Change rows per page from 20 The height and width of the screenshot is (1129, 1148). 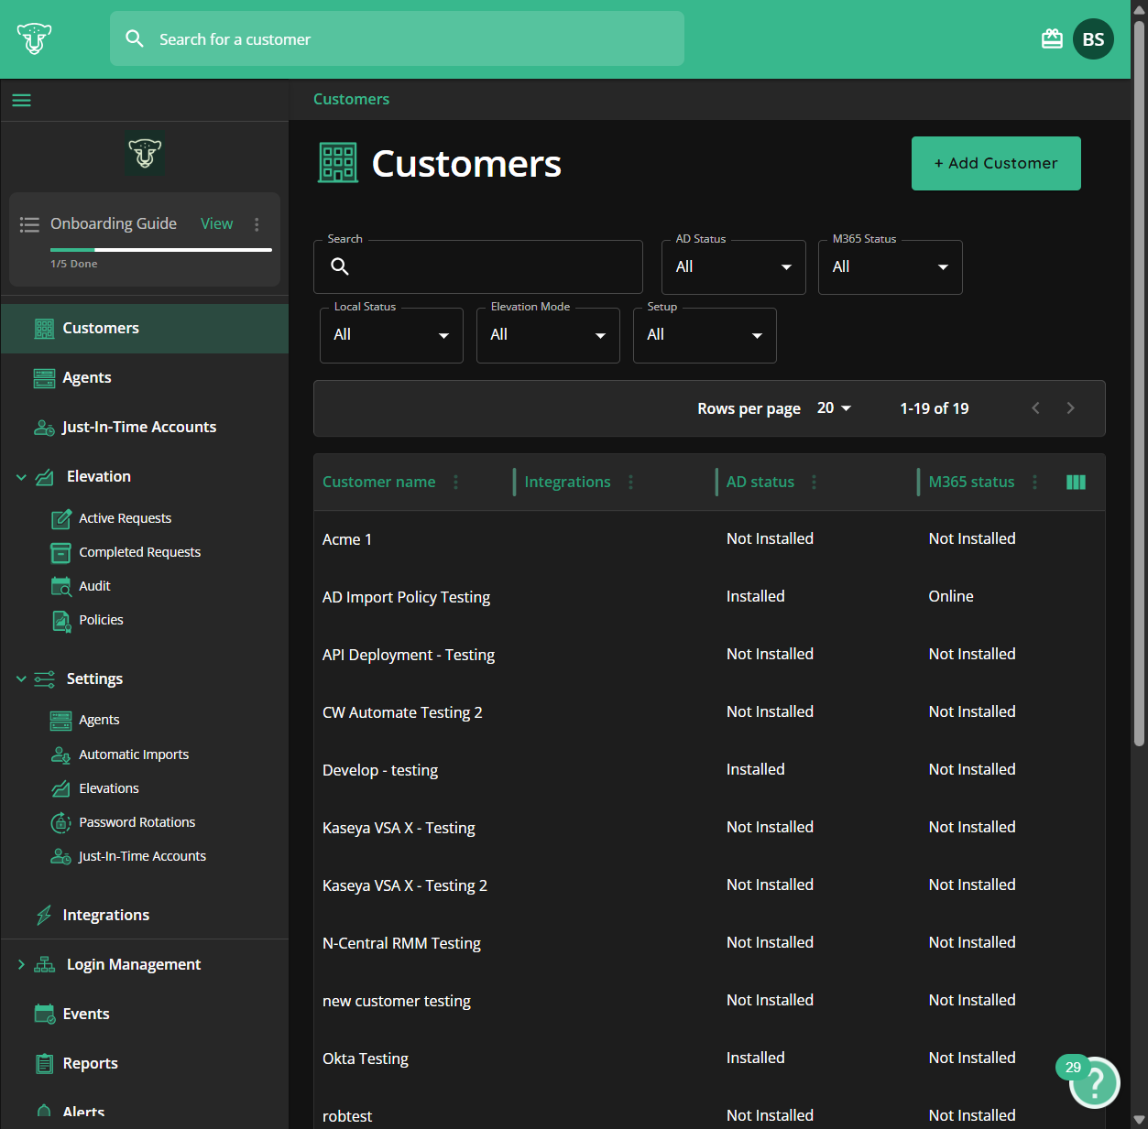(834, 408)
